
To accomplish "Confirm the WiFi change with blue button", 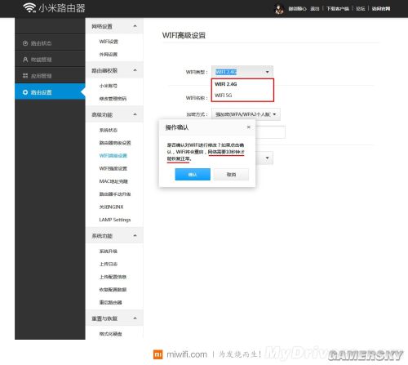I will coord(193,175).
